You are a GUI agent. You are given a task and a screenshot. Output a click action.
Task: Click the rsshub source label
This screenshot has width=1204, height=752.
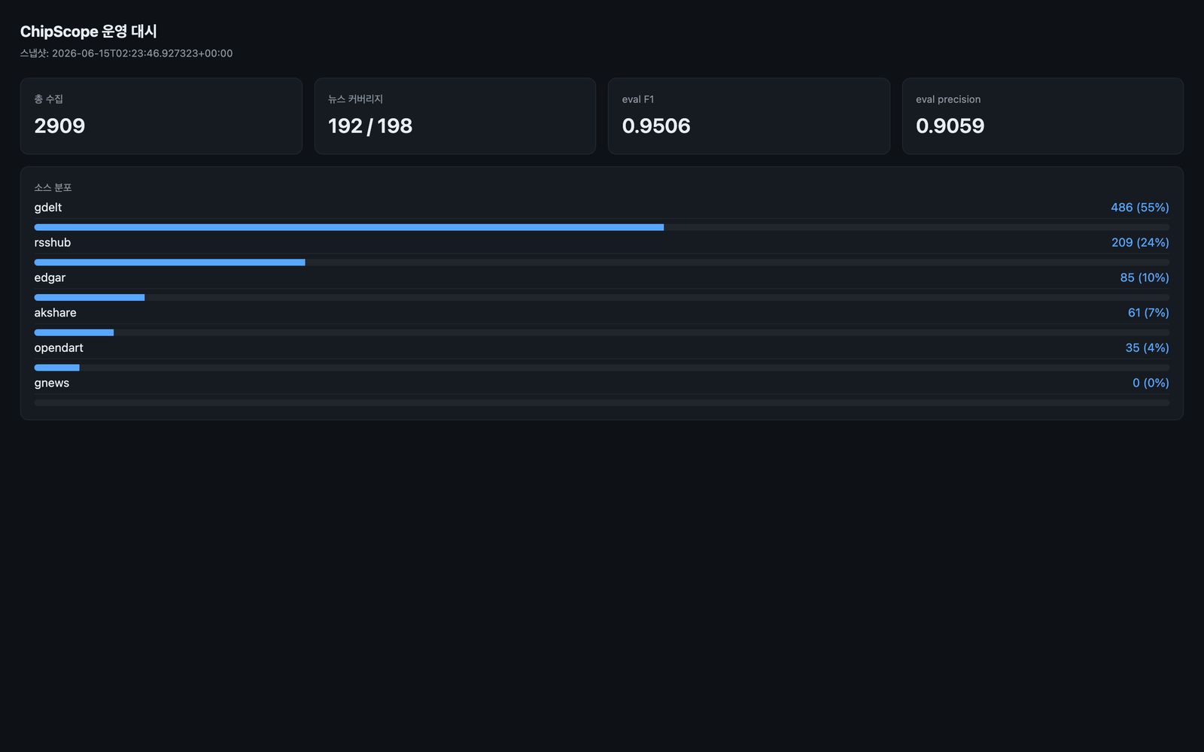click(x=53, y=242)
